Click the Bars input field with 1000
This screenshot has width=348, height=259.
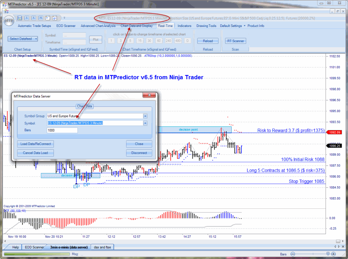62,130
